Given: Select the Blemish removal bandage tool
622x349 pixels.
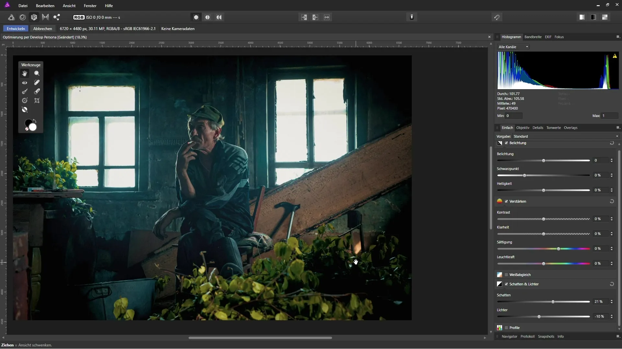Looking at the screenshot, I should click(37, 83).
